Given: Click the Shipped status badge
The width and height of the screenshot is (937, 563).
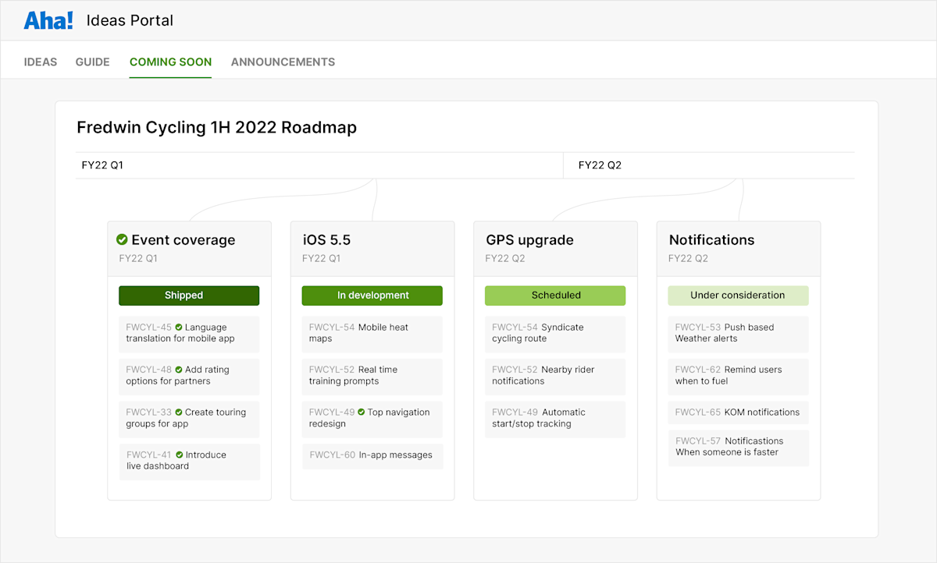Looking at the screenshot, I should 189,296.
